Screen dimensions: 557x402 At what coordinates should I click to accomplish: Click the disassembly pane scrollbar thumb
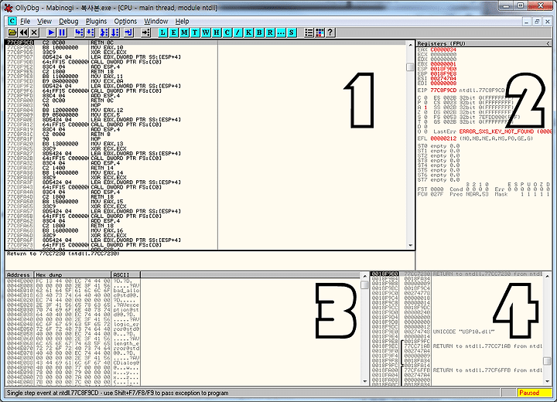(410, 67)
